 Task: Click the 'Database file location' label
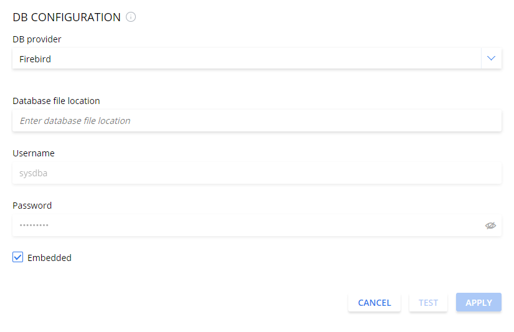pyautogui.click(x=56, y=101)
